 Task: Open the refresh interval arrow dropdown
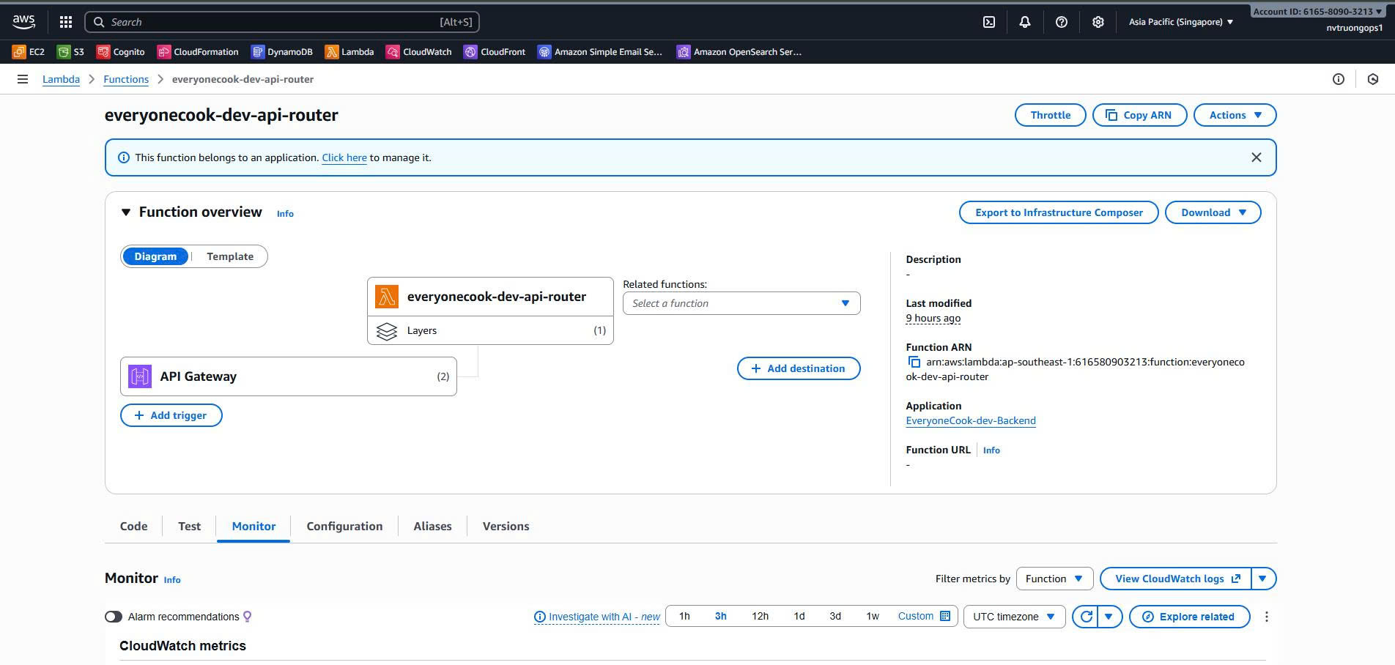tap(1109, 617)
